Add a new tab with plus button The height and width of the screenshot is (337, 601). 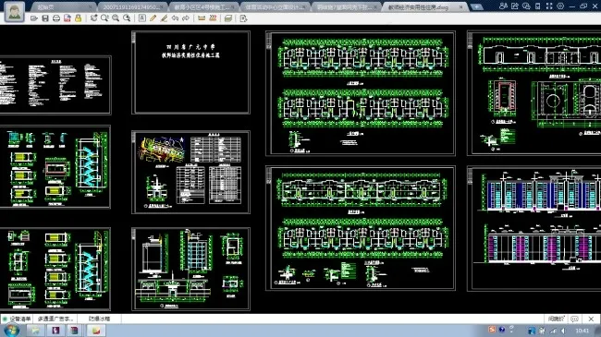click(x=476, y=6)
